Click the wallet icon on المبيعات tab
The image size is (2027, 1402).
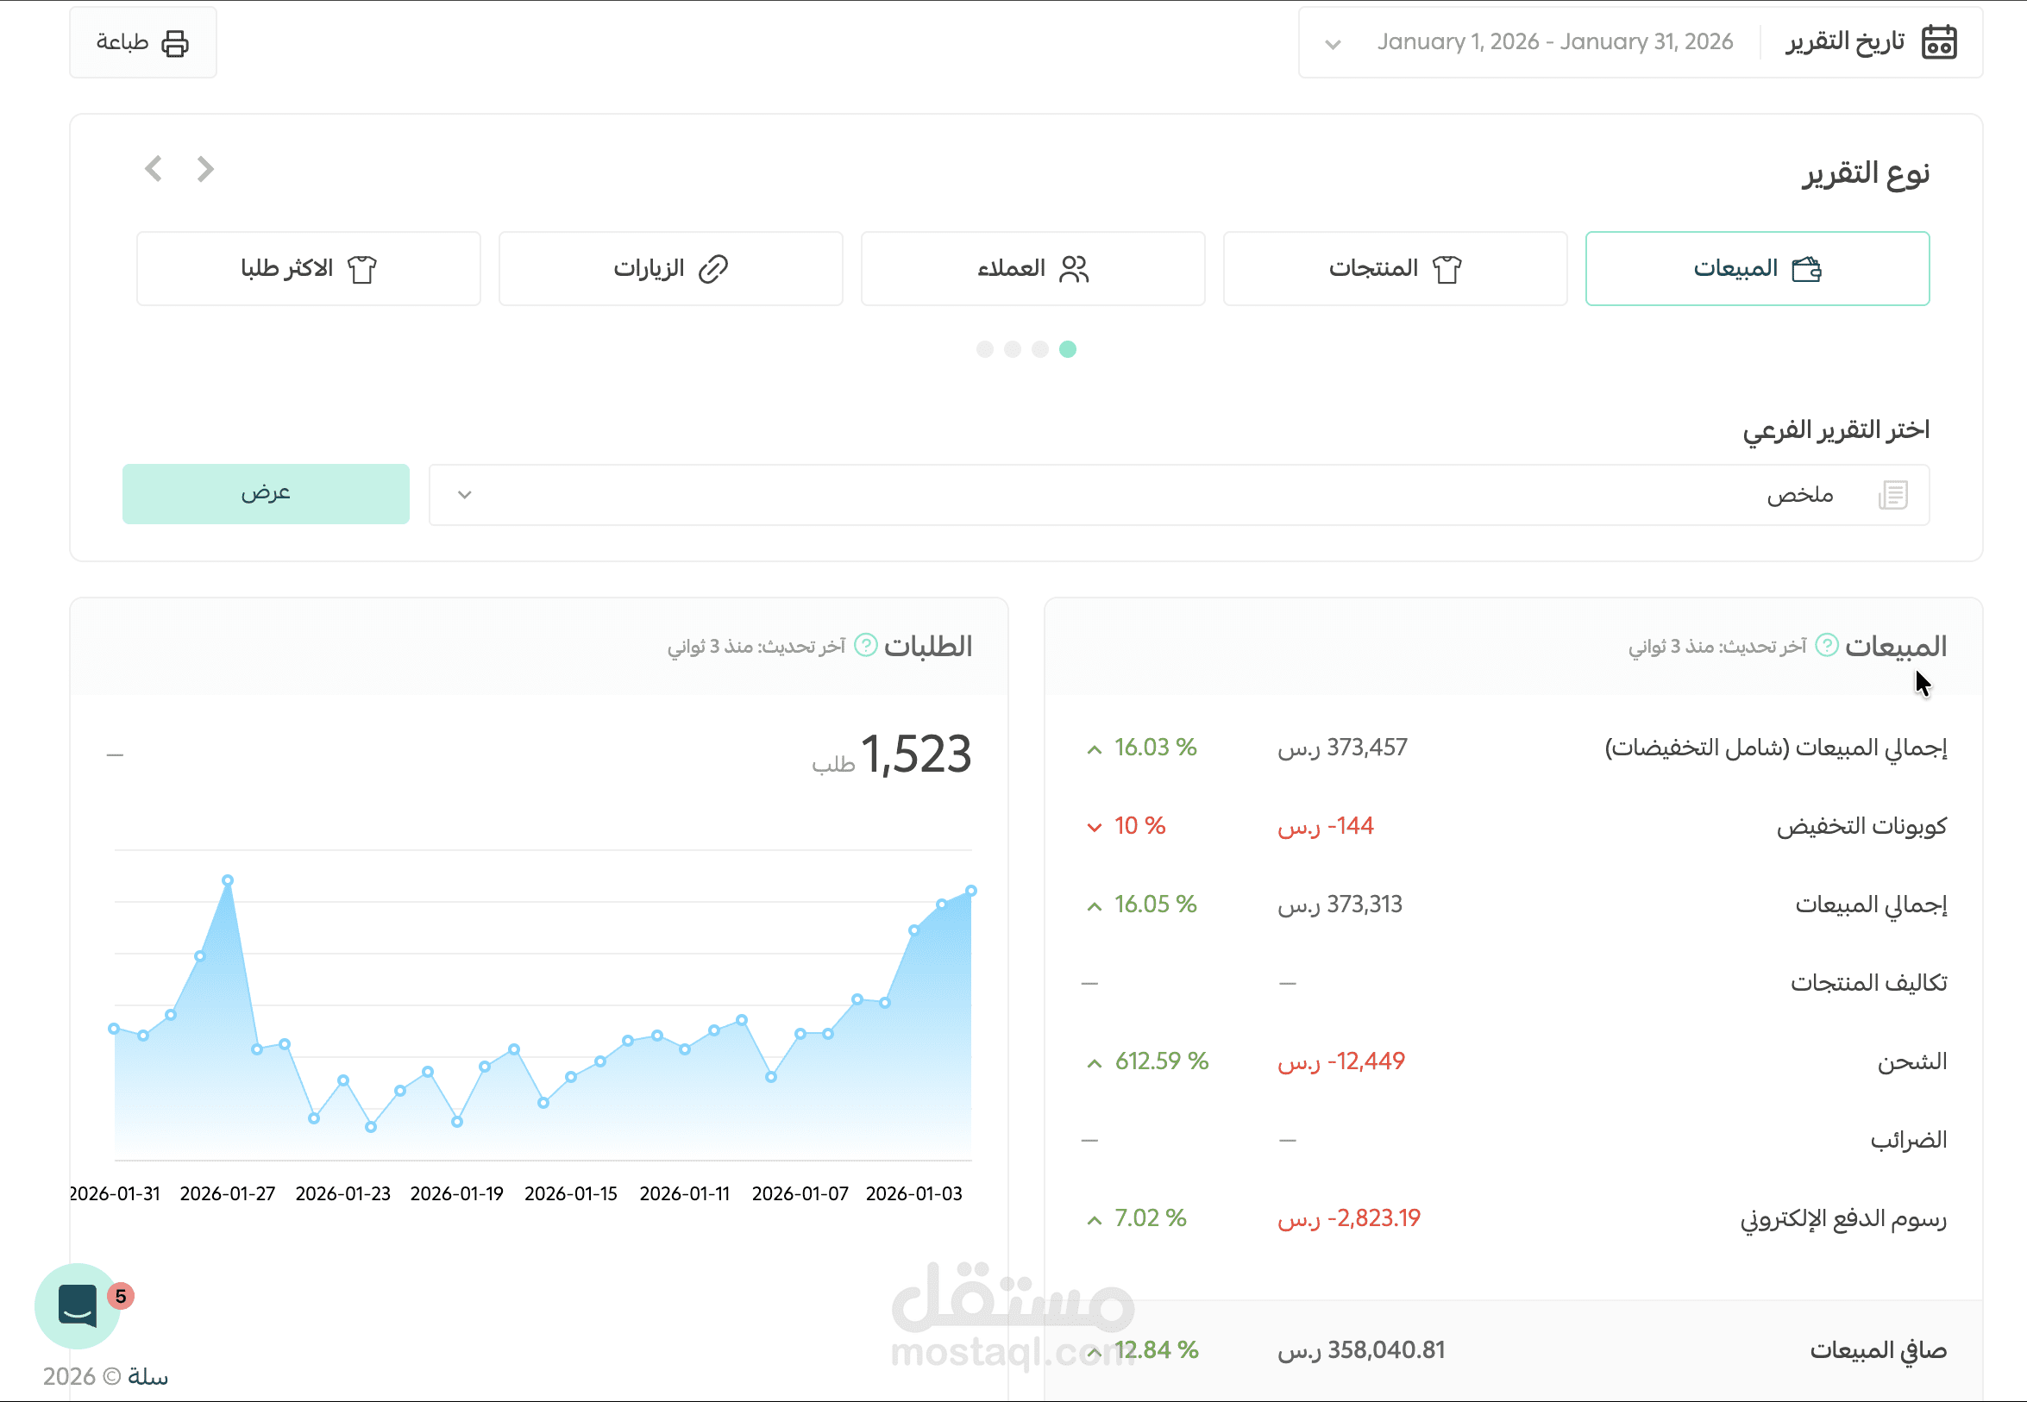tap(1806, 269)
